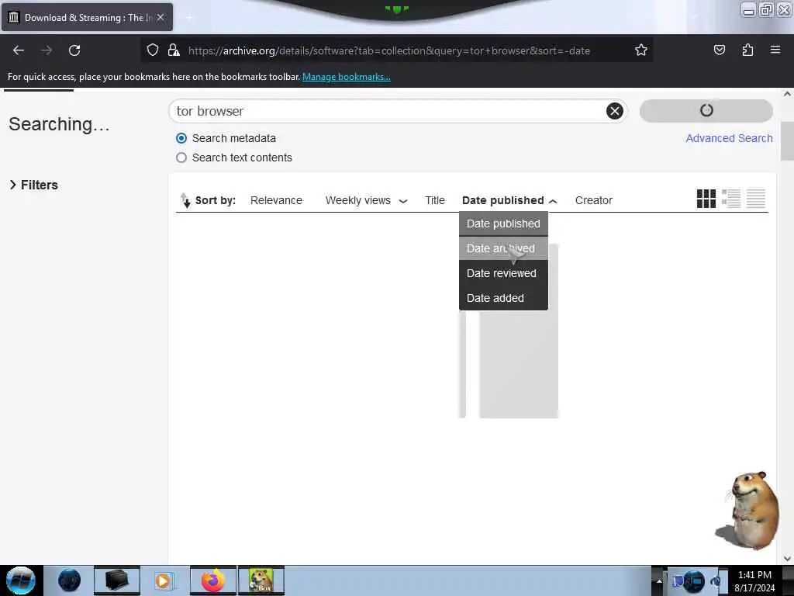This screenshot has height=596, width=794.
Task: Show hidden system tray icons
Action: click(659, 580)
